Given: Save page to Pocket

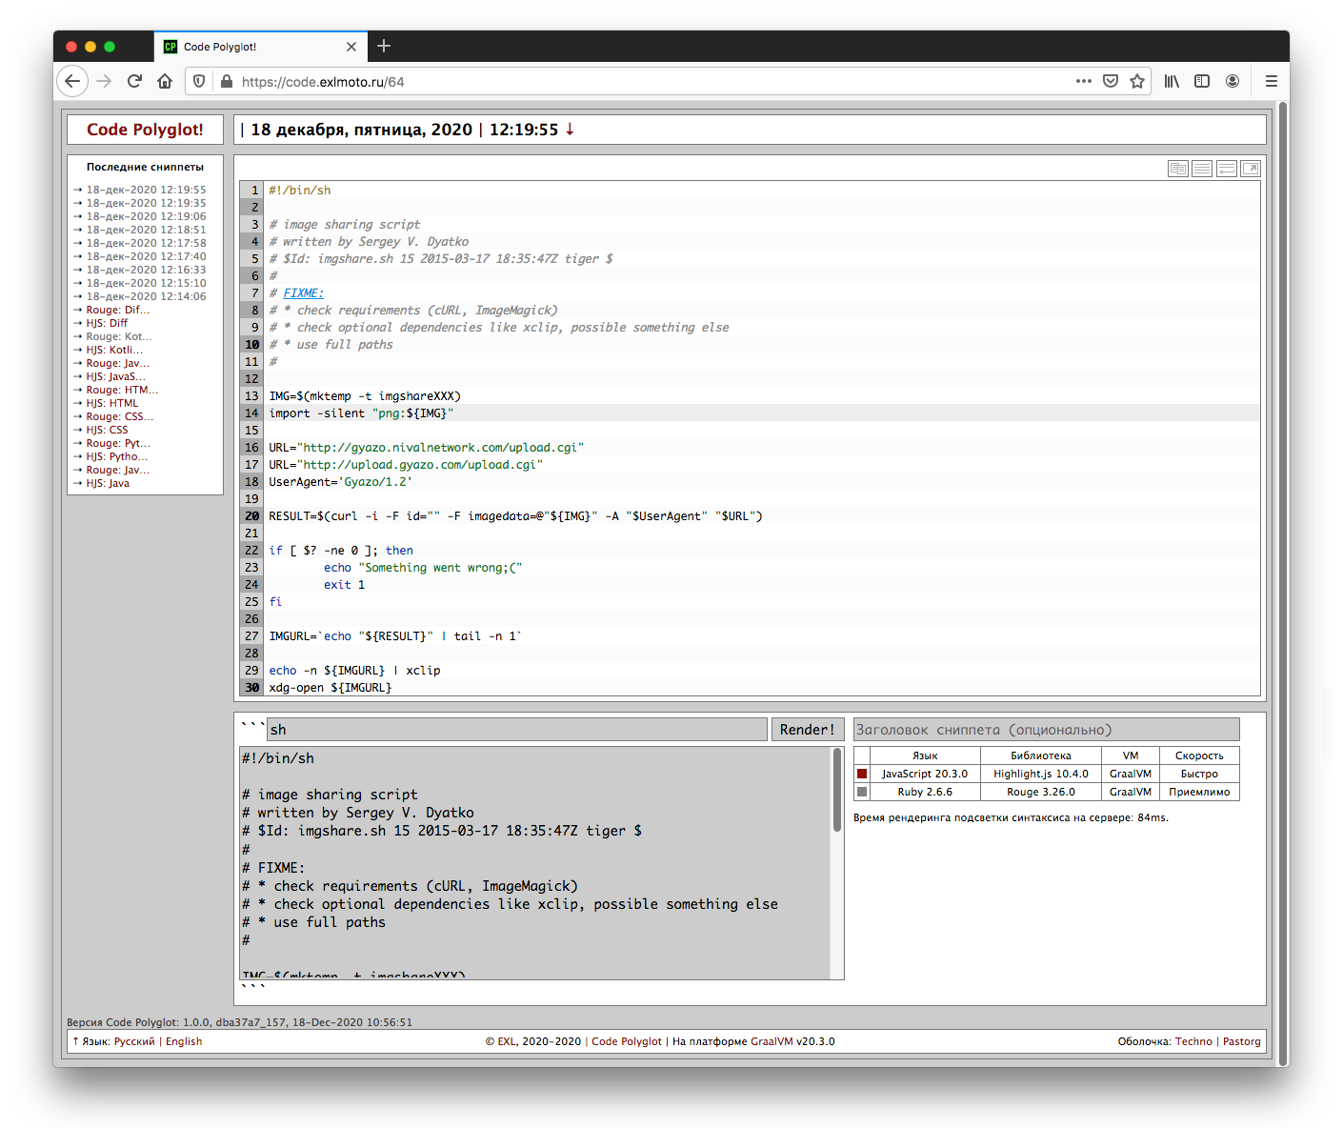Looking at the screenshot, I should click(1111, 81).
